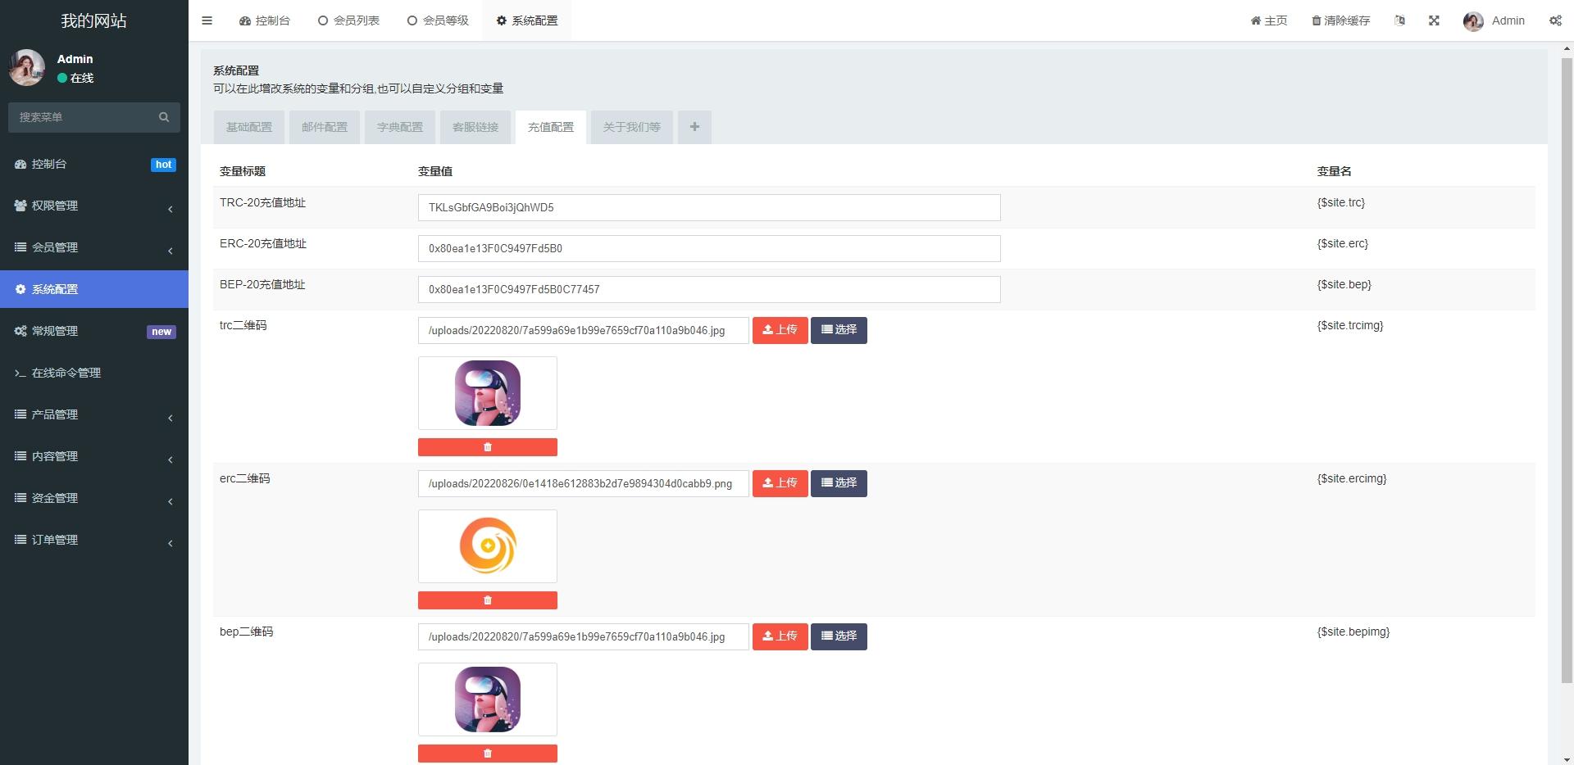
Task: Expand 资金管理 sidebar menu
Action: click(94, 498)
